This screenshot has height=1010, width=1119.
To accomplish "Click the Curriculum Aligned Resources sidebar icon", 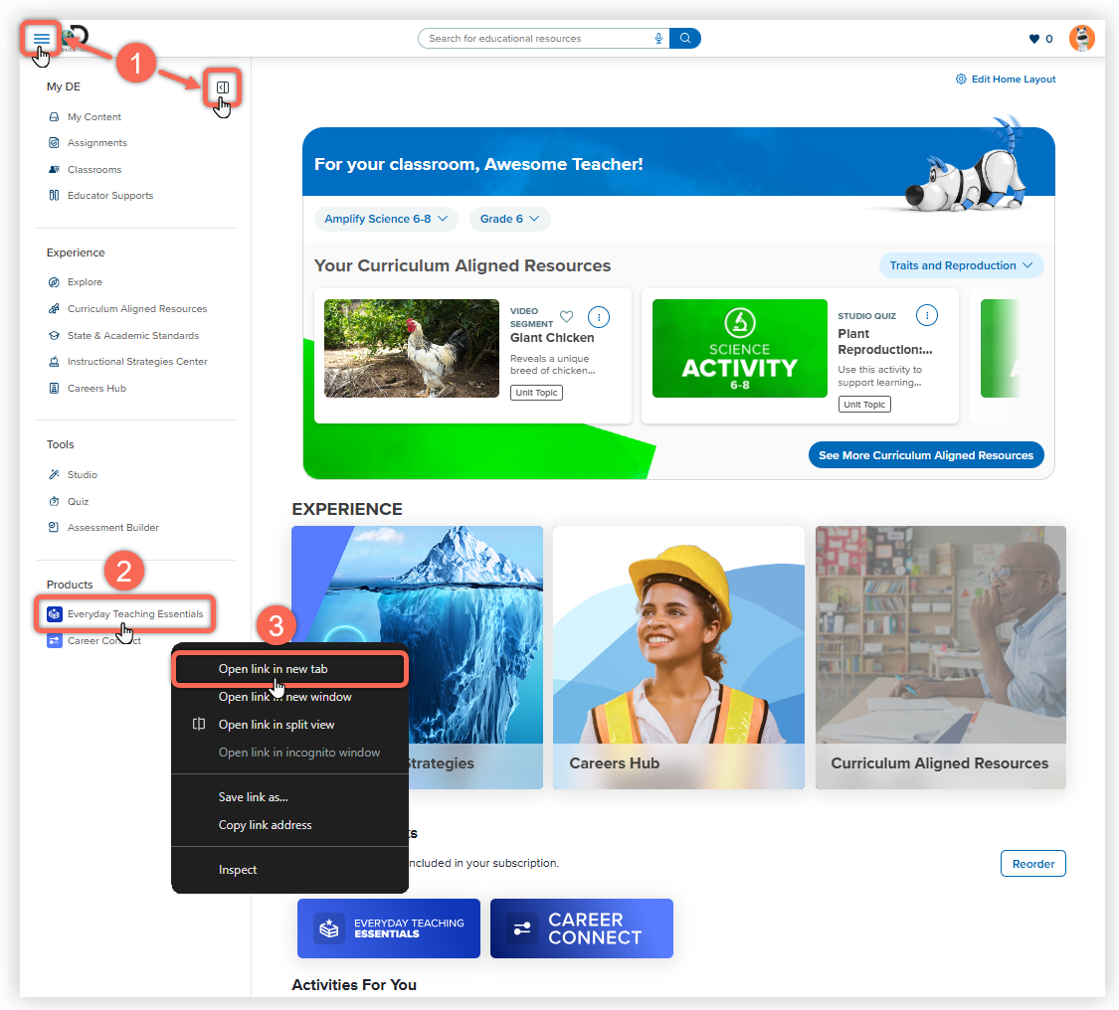I will coord(55,309).
